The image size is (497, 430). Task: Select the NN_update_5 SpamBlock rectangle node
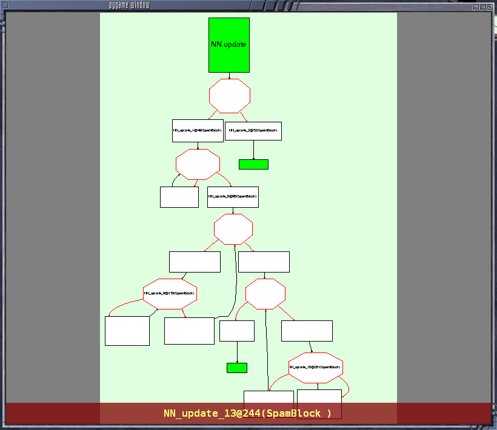point(233,197)
